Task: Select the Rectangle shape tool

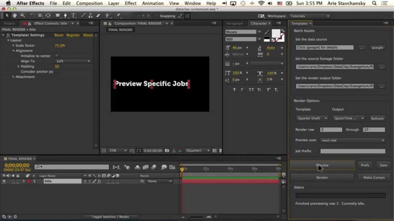Action: [x=58, y=16]
